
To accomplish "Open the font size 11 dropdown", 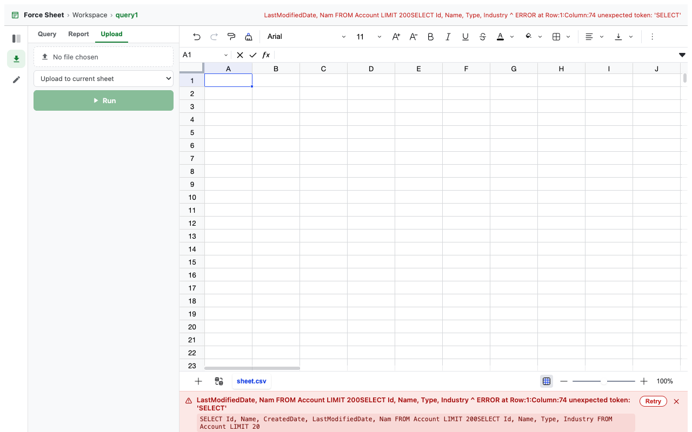I will pyautogui.click(x=369, y=37).
